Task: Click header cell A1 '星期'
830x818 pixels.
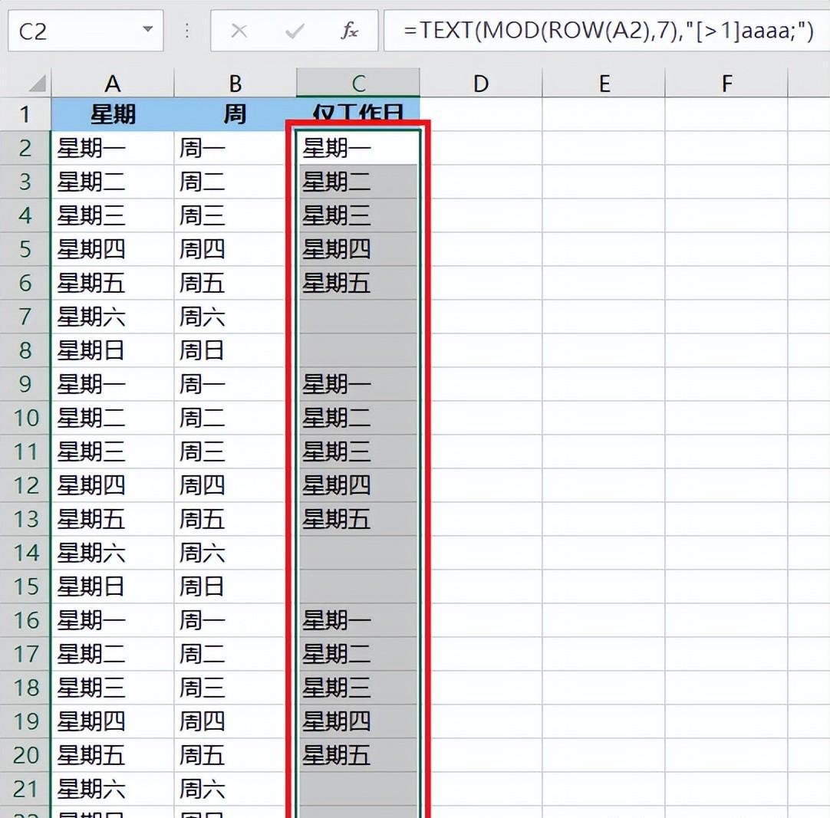Action: click(113, 114)
